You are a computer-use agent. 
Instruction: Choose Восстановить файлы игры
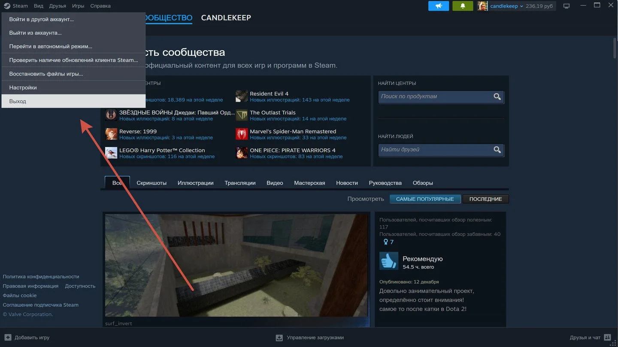[73, 74]
